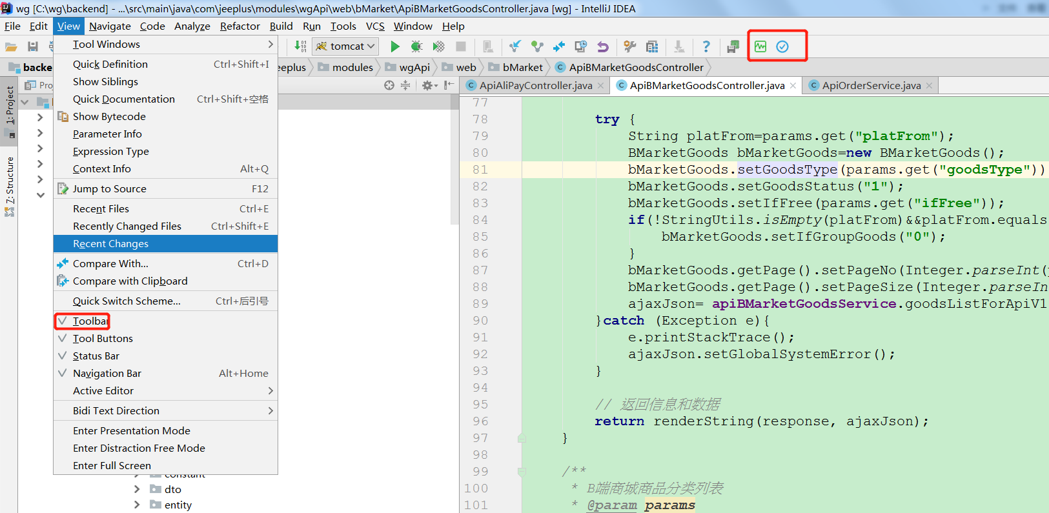This screenshot has width=1049, height=513.
Task: Switch to ApiAliPayController.java tab
Action: (535, 85)
